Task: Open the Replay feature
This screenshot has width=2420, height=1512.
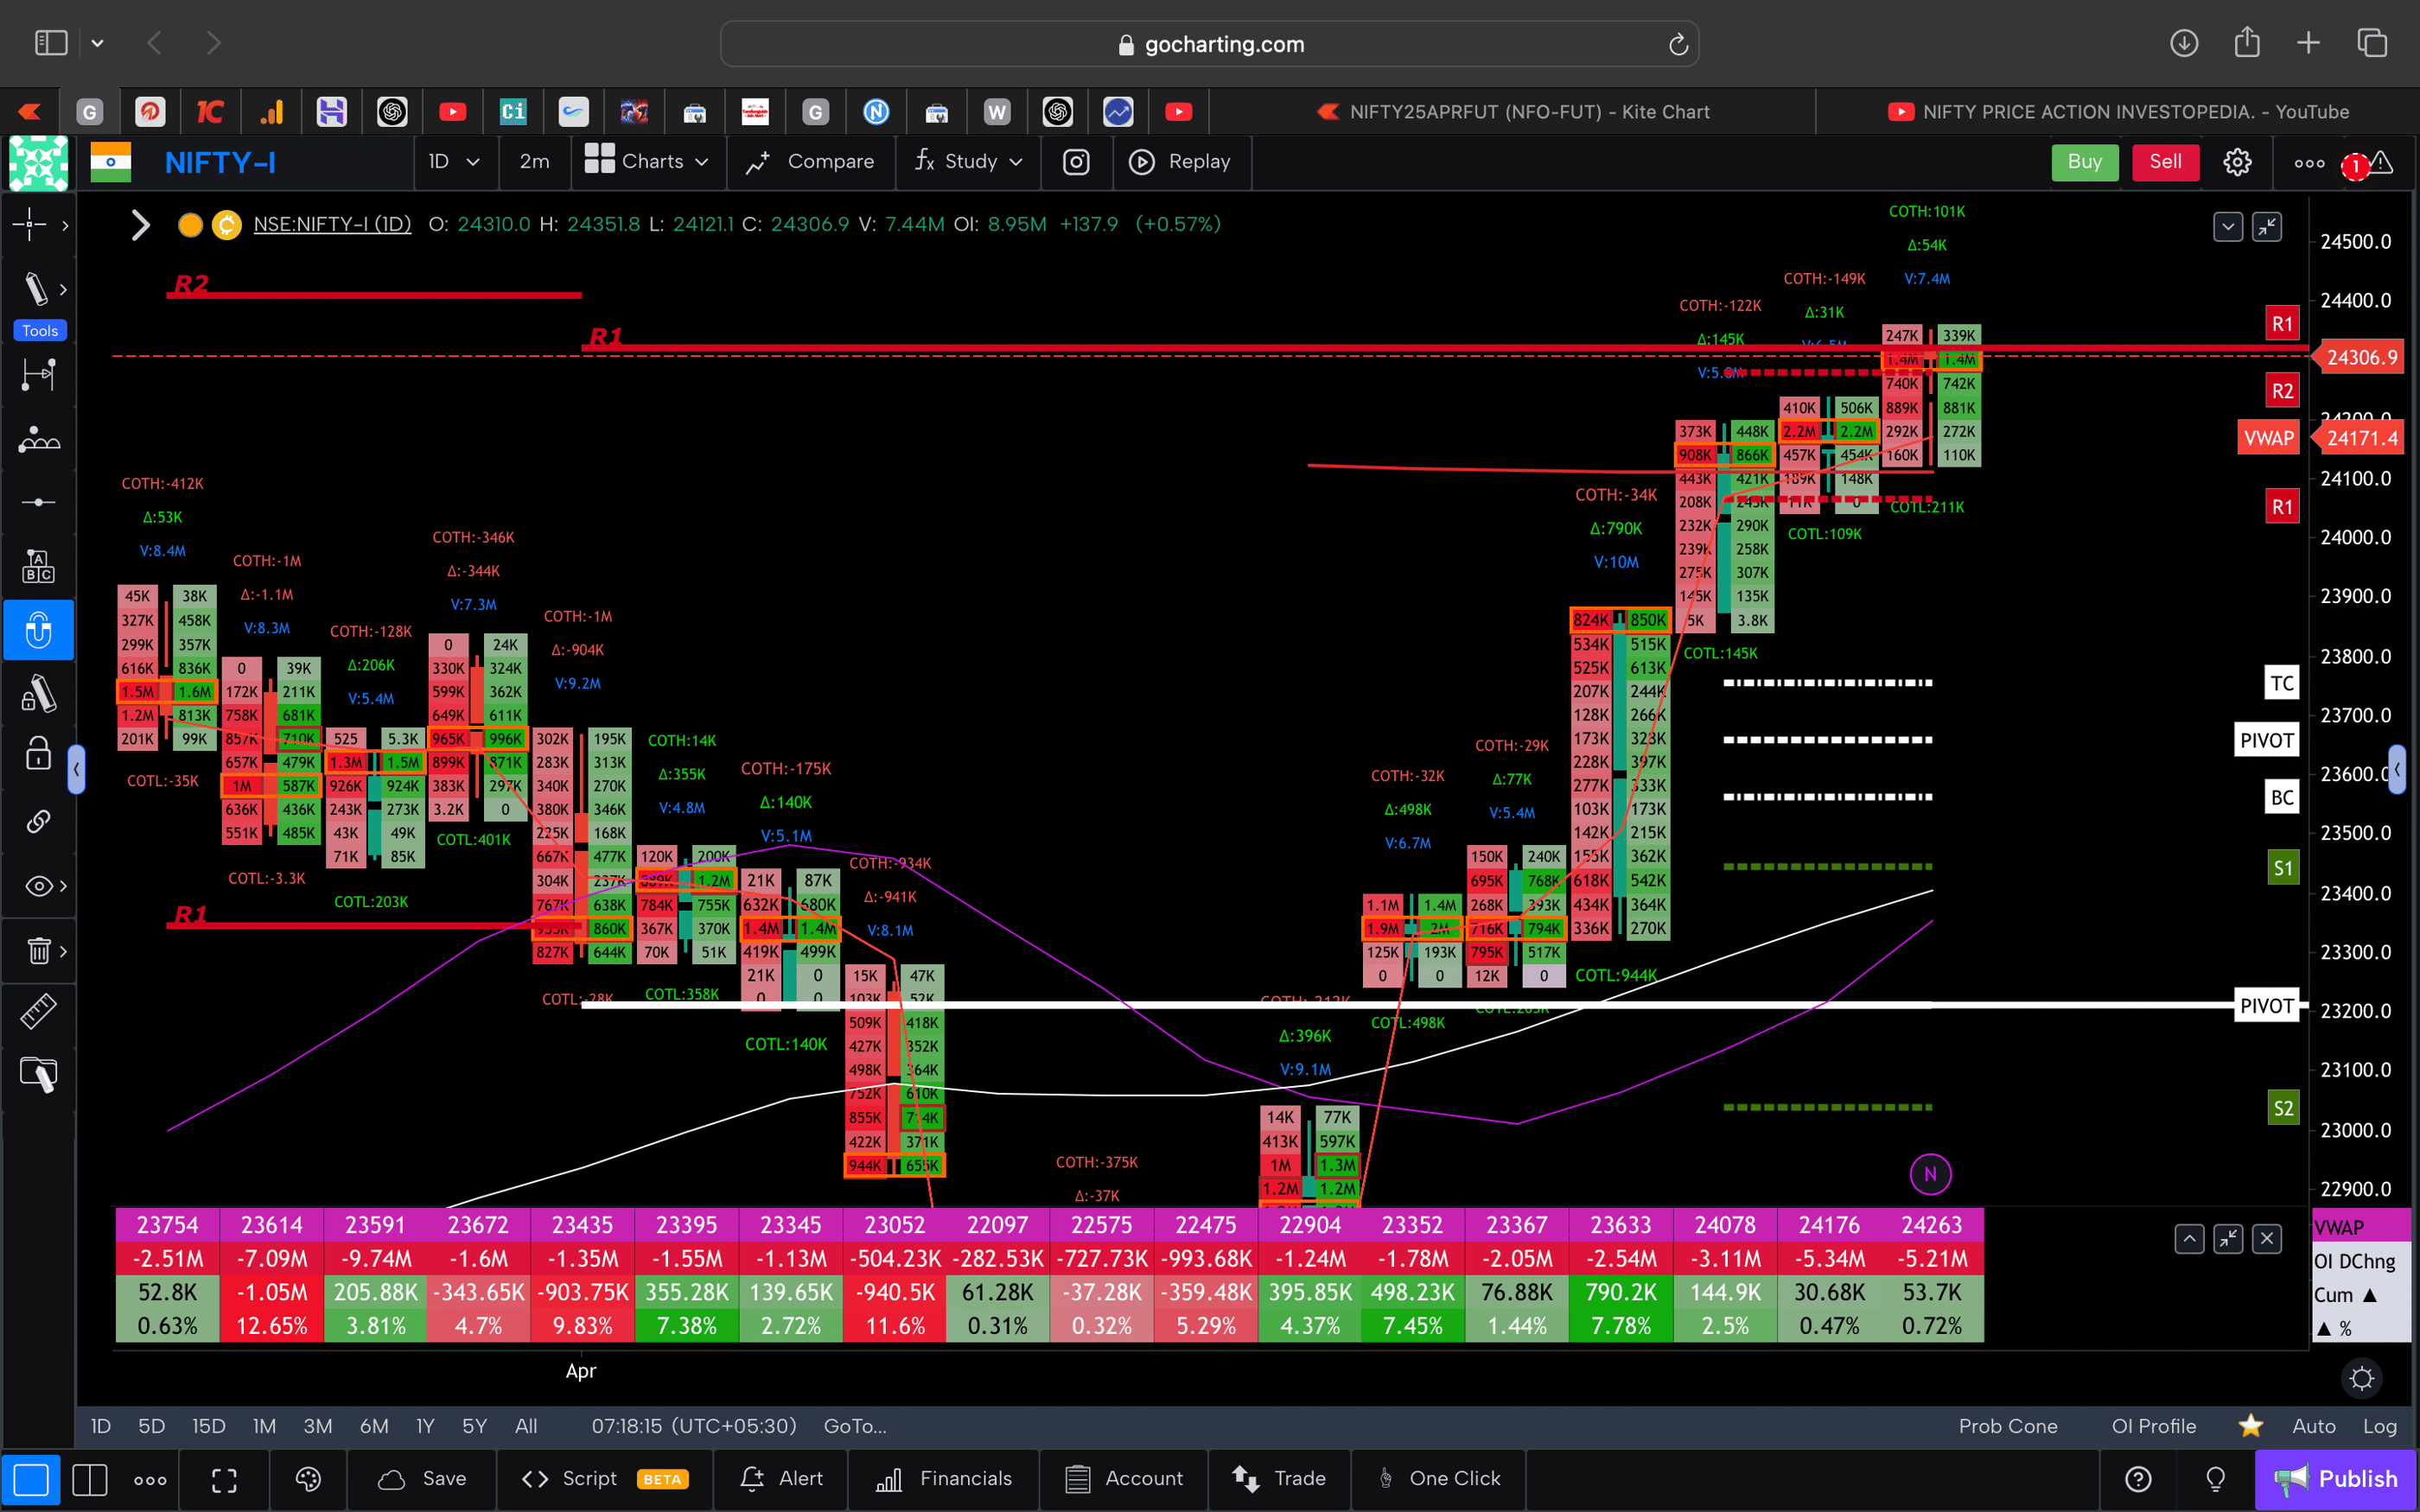Action: [x=1182, y=161]
